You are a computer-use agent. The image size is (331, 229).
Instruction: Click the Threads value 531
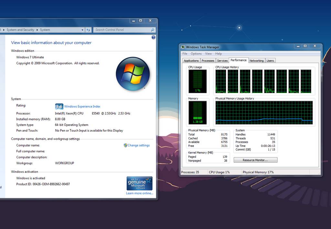[x=273, y=138]
